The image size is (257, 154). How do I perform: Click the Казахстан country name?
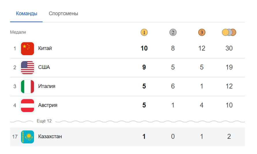pos(50,136)
